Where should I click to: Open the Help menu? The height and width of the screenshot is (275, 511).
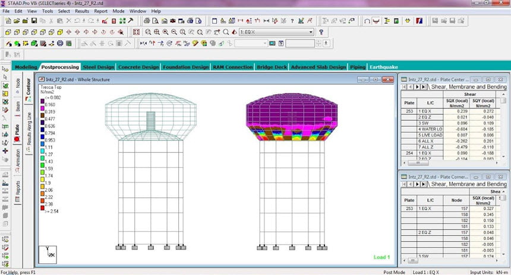pos(156,11)
